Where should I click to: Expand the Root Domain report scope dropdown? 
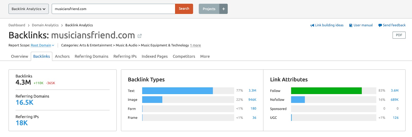pos(42,45)
